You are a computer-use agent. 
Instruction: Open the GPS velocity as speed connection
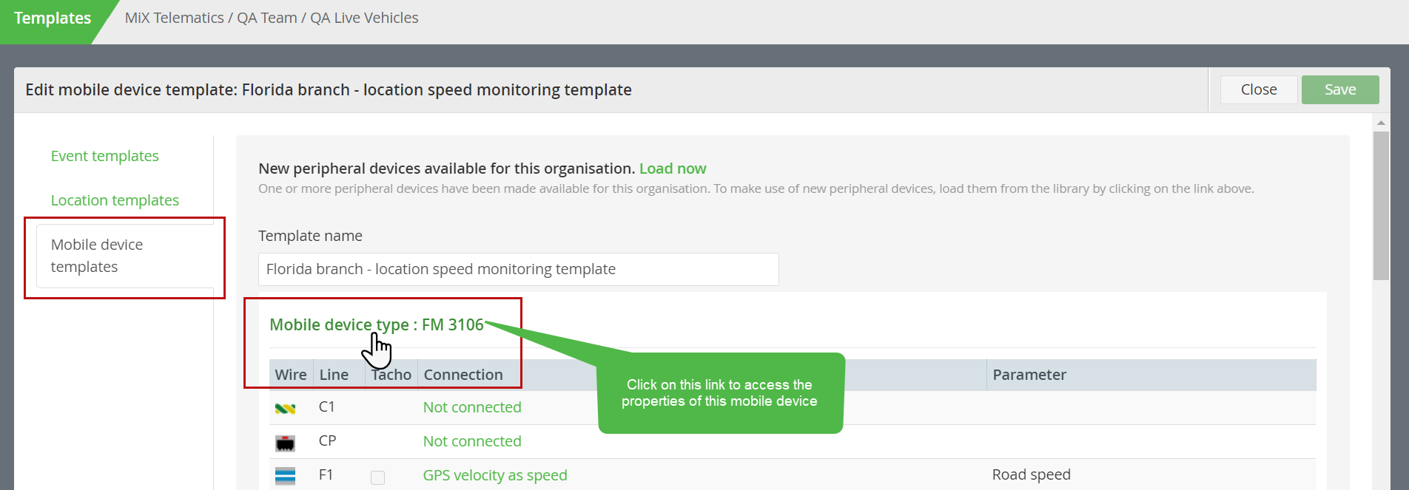(495, 475)
